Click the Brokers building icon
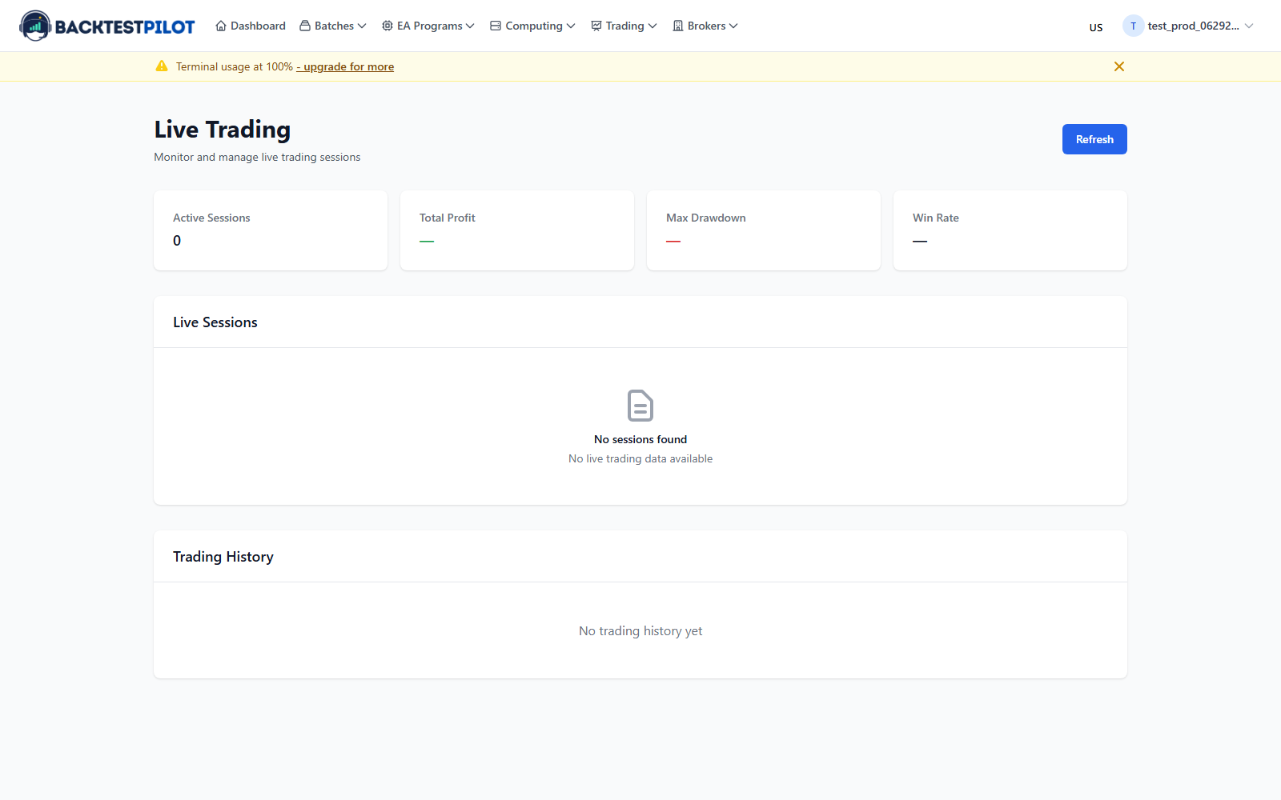The image size is (1281, 800). click(x=678, y=26)
